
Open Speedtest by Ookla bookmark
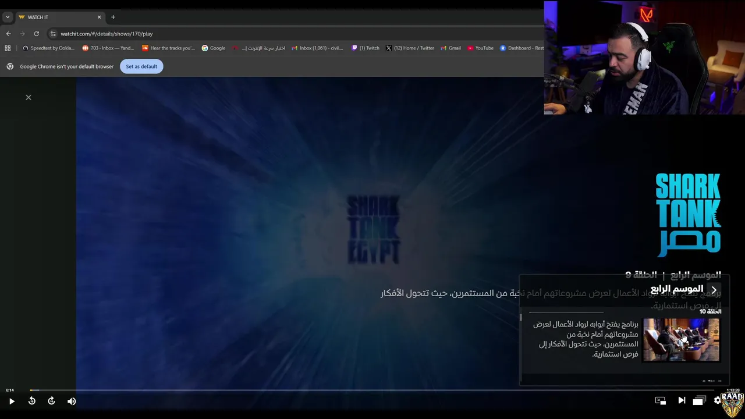48,48
